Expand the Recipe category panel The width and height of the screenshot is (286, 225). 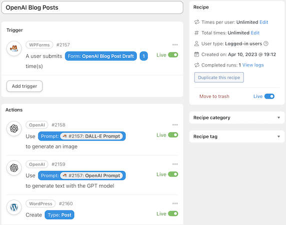tap(237, 117)
